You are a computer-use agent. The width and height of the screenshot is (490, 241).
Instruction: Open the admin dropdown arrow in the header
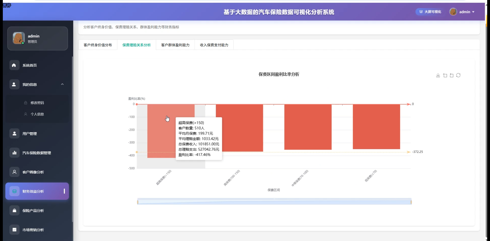[x=473, y=12]
